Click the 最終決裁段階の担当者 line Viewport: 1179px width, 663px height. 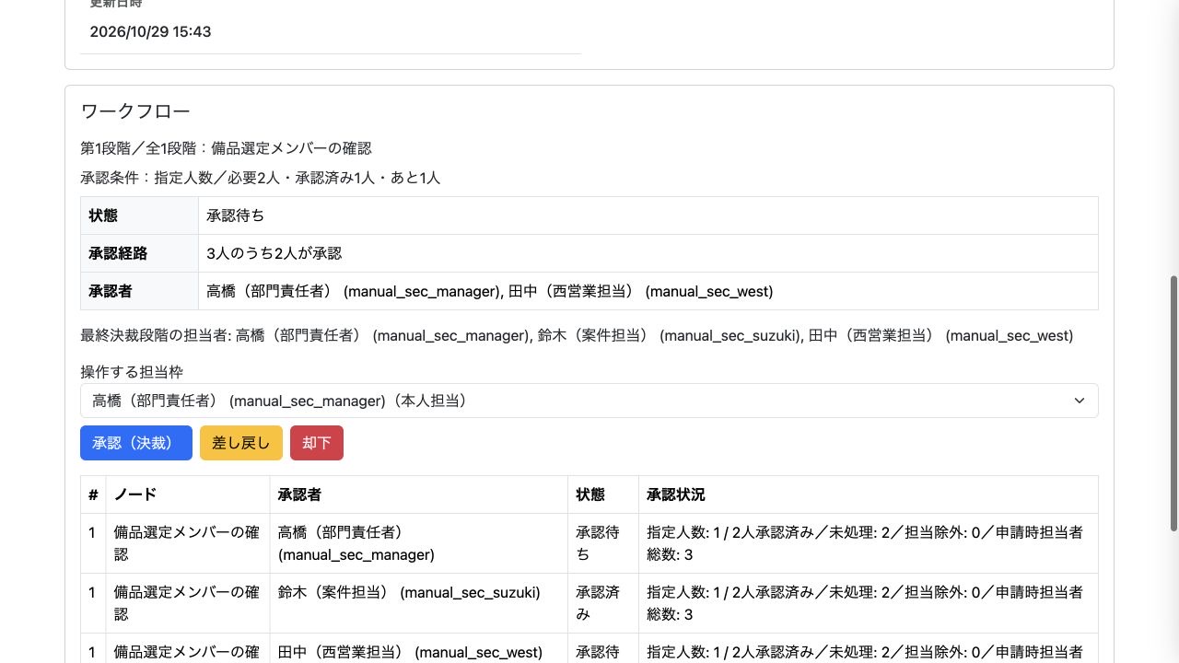[x=577, y=335]
